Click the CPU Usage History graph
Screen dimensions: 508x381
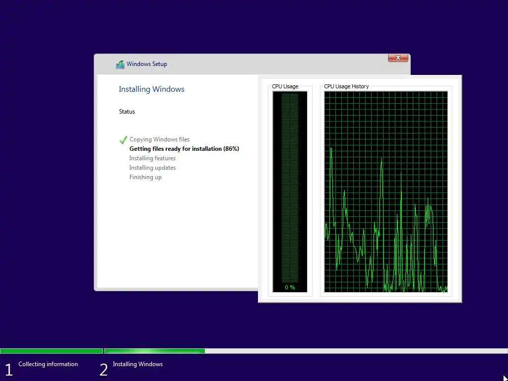386,191
